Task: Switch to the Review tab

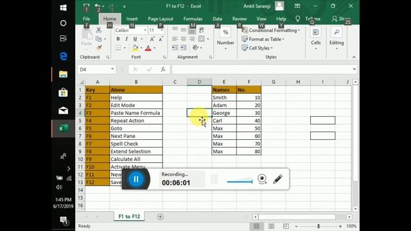Action: (x=240, y=19)
